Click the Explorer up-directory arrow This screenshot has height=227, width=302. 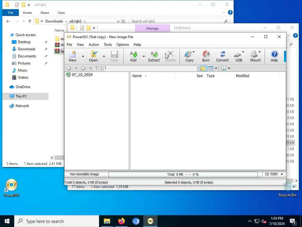click(x=30, y=21)
